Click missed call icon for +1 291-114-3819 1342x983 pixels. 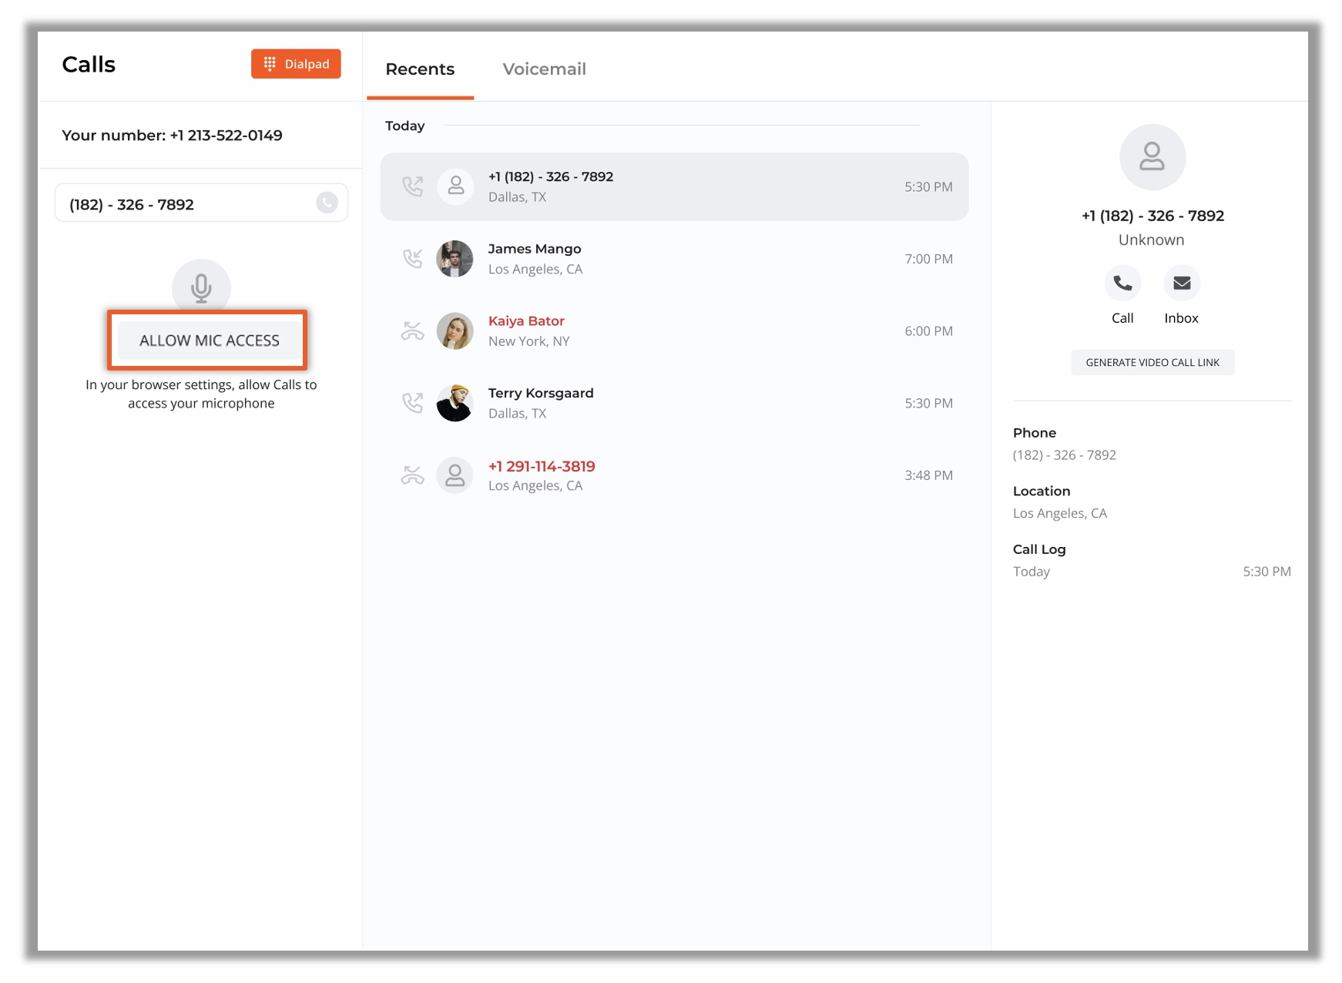413,475
